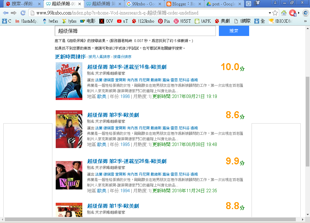Click the 歐美 region link for 1996 entry
Image resolution: width=310 pixels, height=223 pixels.
click(102, 96)
